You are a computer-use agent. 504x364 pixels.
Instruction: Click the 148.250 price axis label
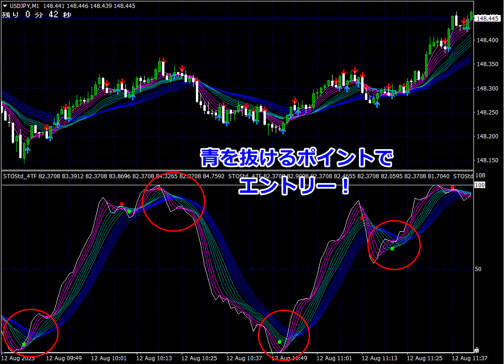[487, 113]
